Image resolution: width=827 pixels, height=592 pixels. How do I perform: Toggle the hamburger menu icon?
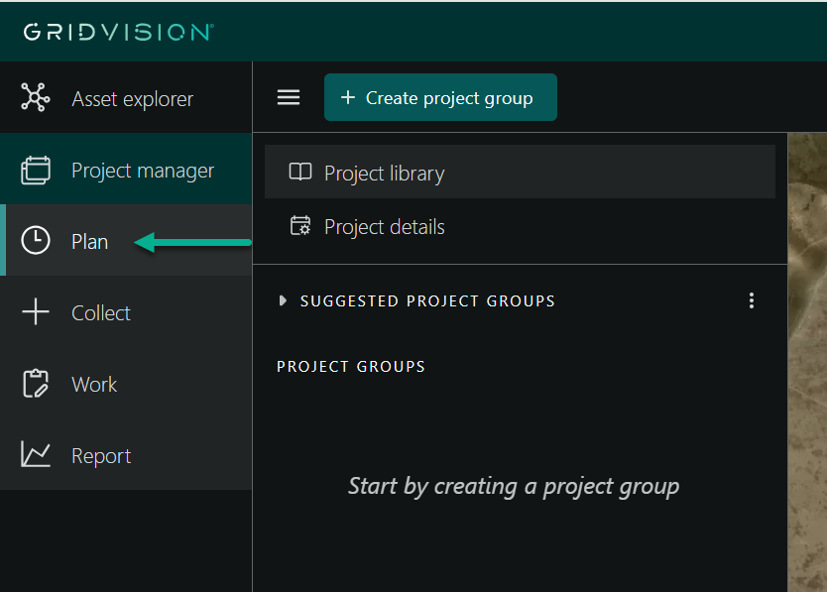[x=289, y=97]
